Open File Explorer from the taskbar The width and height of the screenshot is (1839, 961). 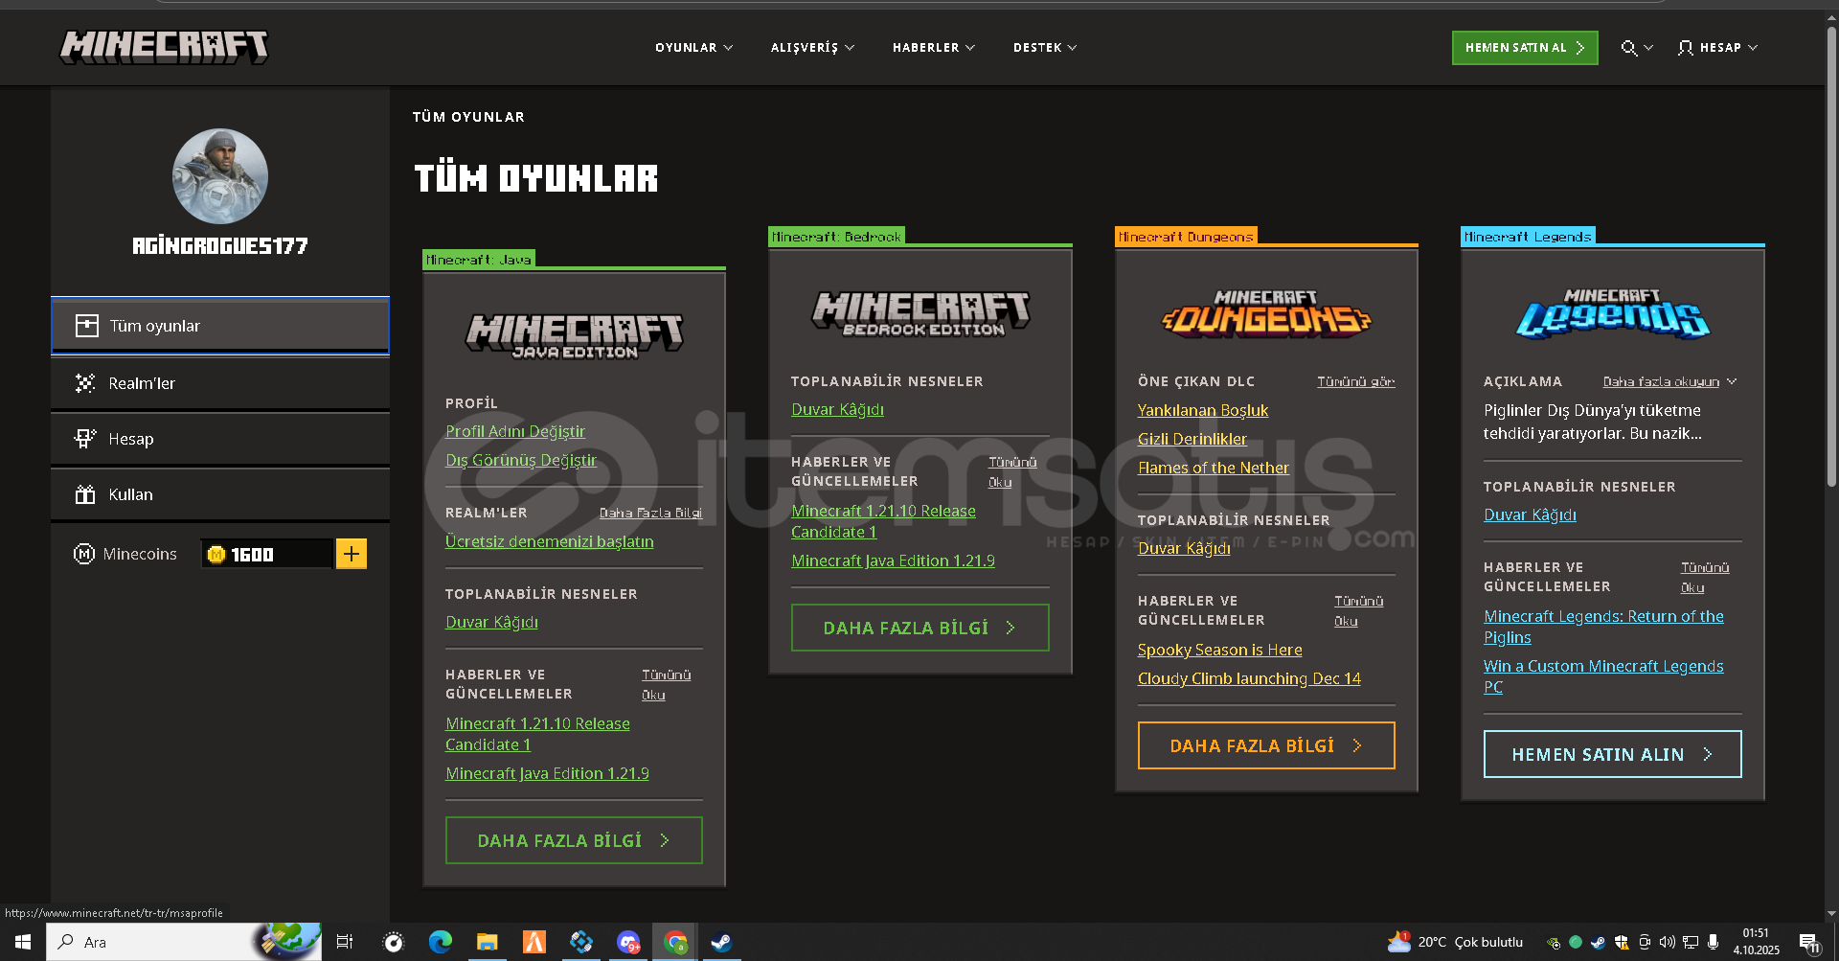pos(488,942)
